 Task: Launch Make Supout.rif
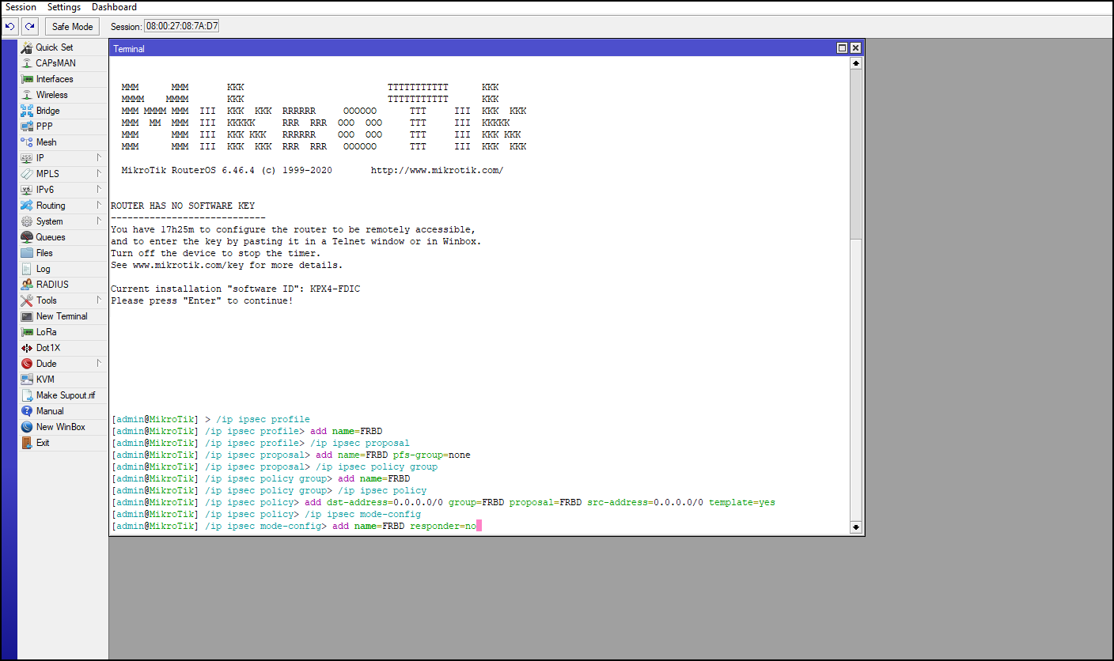coord(62,395)
